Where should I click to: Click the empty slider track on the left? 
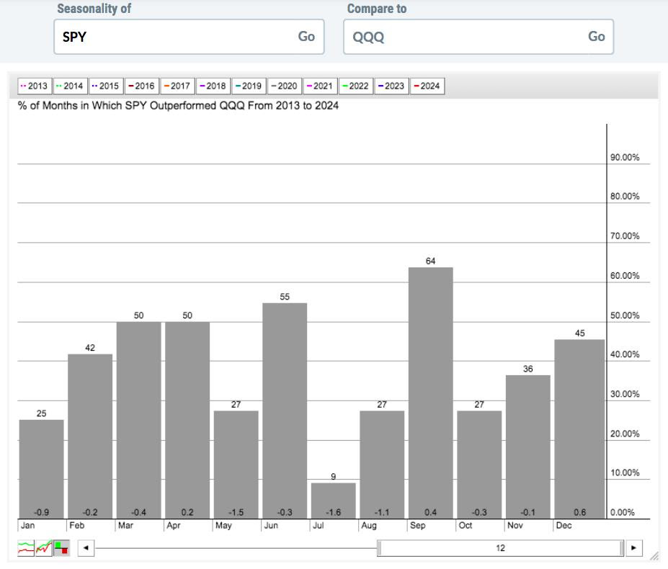pos(236,548)
